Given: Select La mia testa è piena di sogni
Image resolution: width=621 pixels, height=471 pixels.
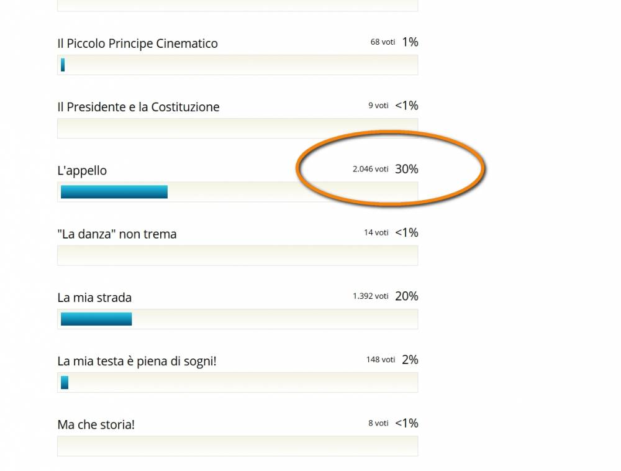Looking at the screenshot, I should pyautogui.click(x=137, y=361).
